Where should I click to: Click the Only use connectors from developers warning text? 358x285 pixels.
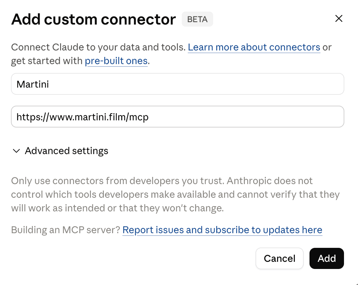175,194
